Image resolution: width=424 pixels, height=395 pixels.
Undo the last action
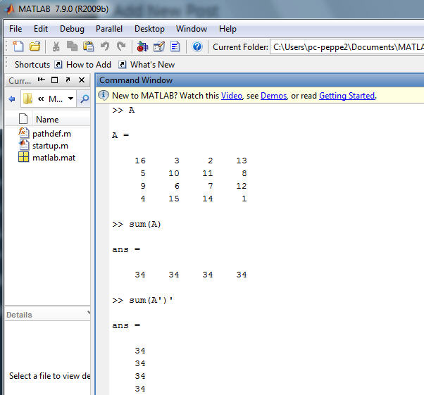pyautogui.click(x=105, y=46)
